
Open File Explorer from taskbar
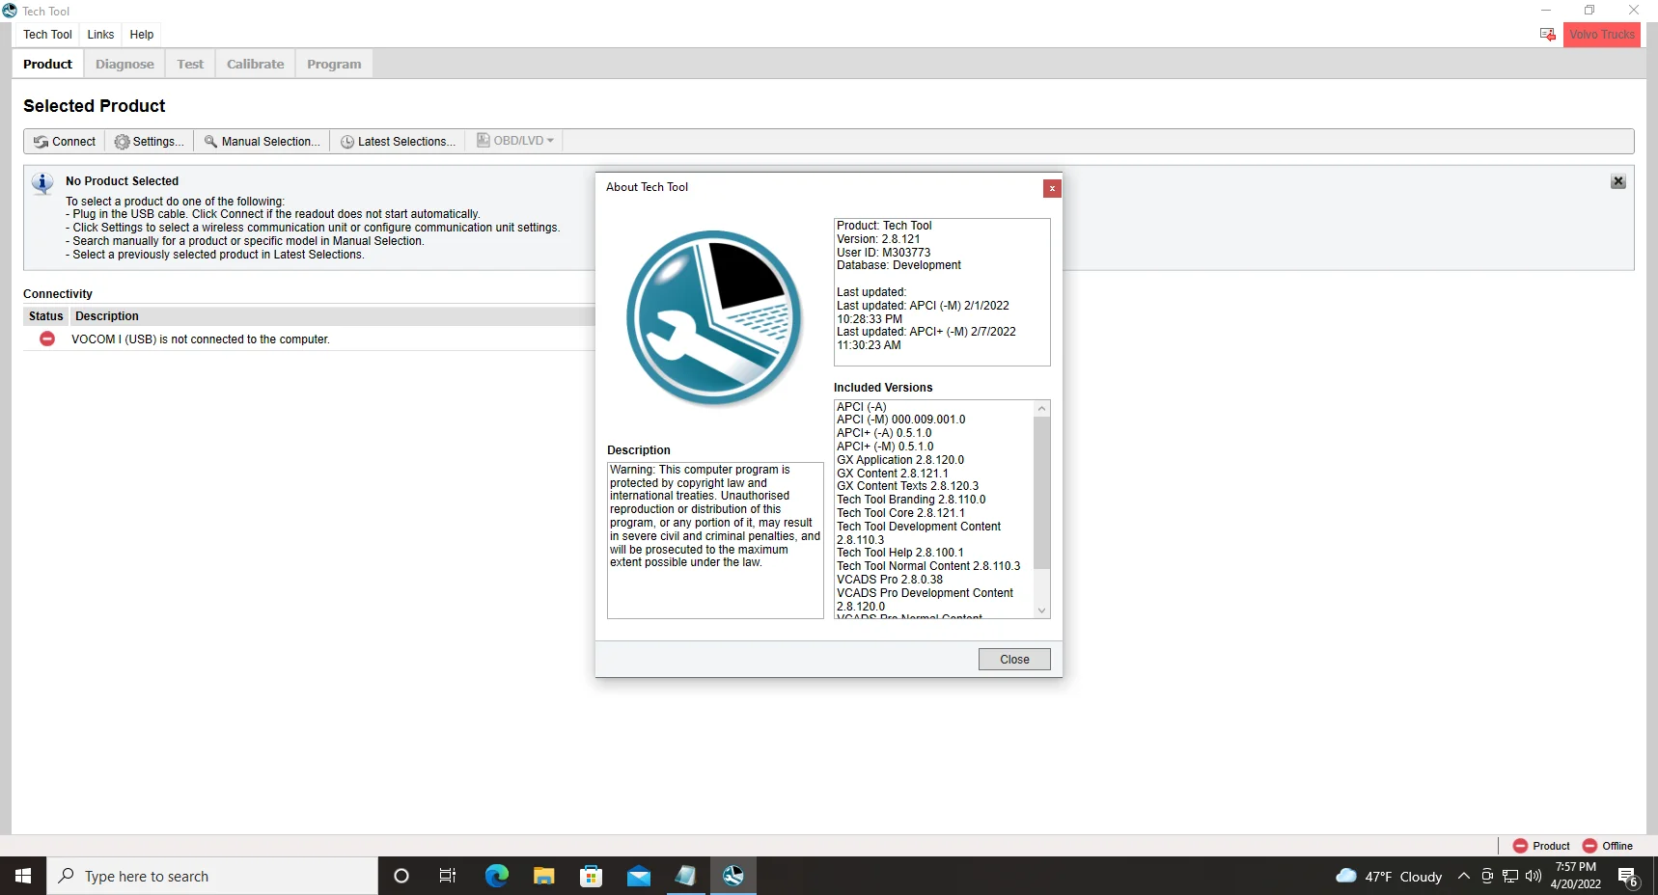[x=543, y=876]
